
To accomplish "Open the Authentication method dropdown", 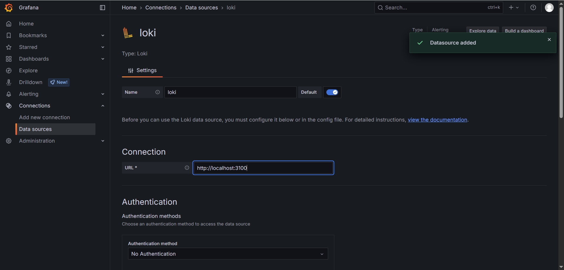I will pos(228,254).
